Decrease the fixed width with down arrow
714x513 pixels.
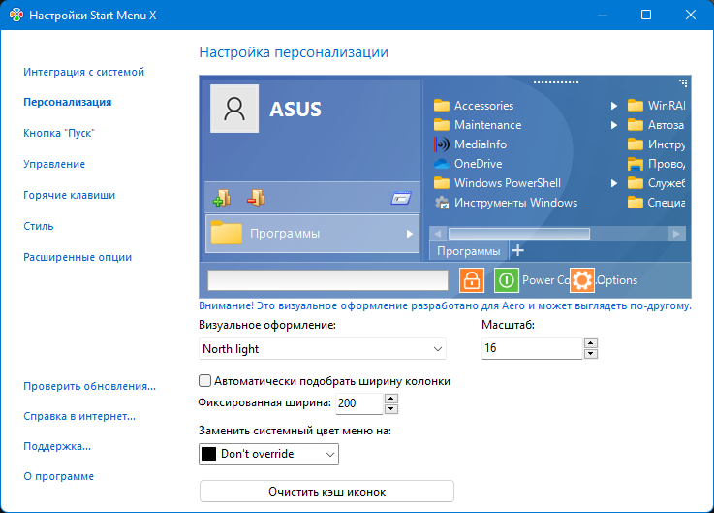pyautogui.click(x=390, y=408)
